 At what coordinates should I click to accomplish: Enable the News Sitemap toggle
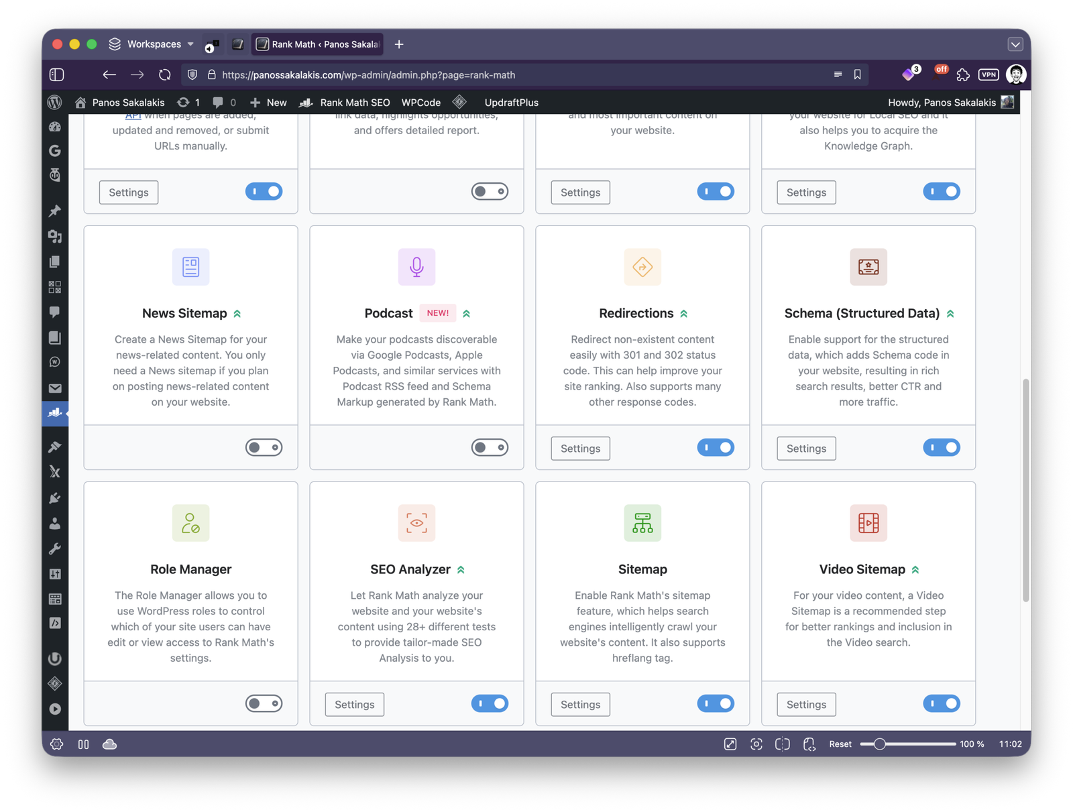click(x=264, y=447)
